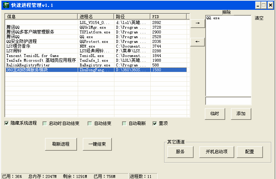Click the 配置 settings button
Image resolution: width=276 pixels, height=179 pixels.
249,151
